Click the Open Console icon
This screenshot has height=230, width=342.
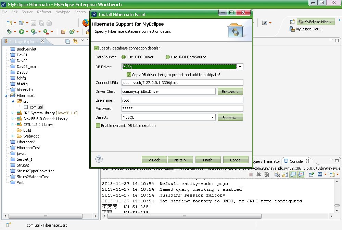332,174
